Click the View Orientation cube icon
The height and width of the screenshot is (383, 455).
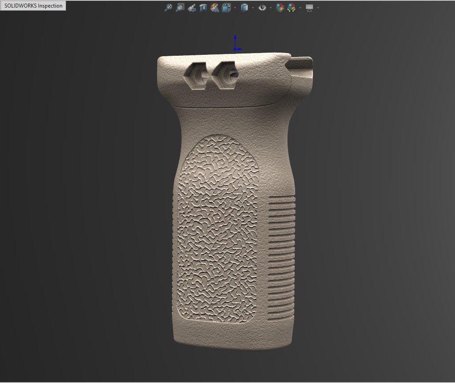click(x=226, y=8)
